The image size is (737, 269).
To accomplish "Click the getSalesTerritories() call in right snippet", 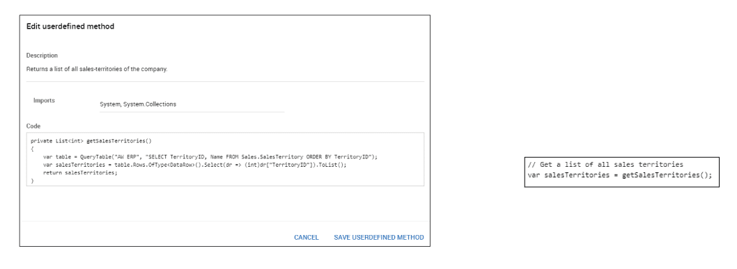I will [667, 174].
